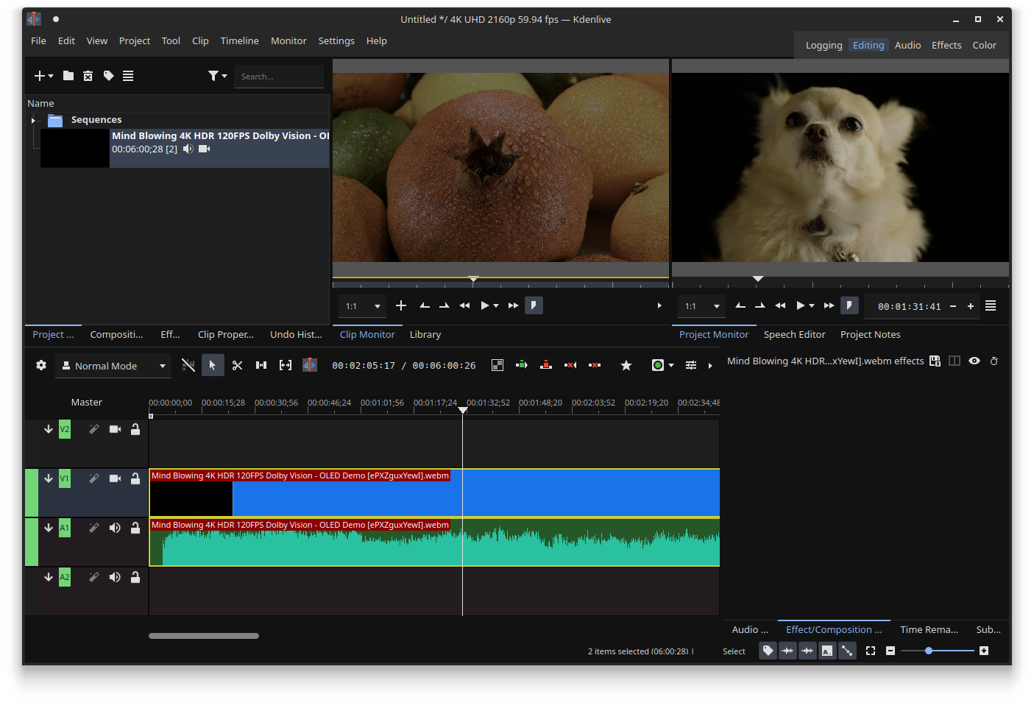Expand the Sequences folder
The width and height of the screenshot is (1034, 711).
pos(33,120)
